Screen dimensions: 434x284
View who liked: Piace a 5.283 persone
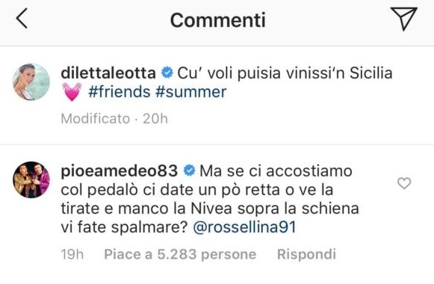coord(180,254)
